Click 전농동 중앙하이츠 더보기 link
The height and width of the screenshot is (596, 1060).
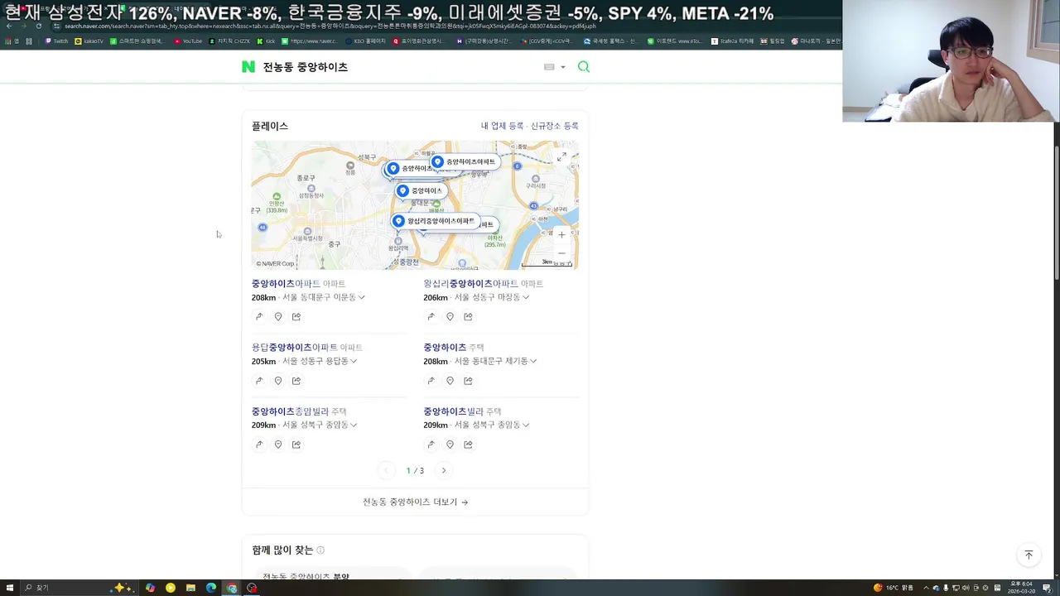point(415,502)
